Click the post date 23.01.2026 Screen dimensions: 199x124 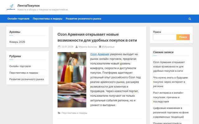pos(67,47)
